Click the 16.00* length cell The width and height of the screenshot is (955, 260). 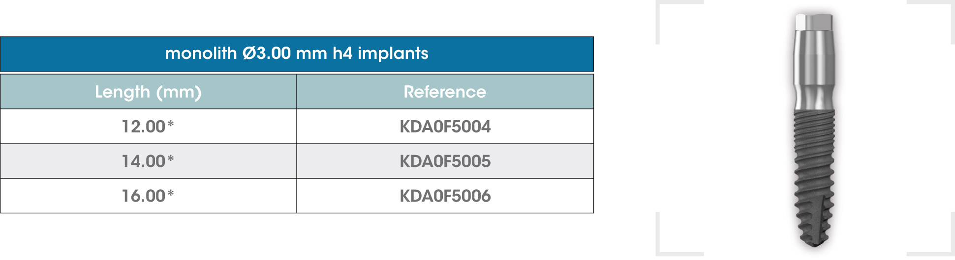(x=148, y=196)
